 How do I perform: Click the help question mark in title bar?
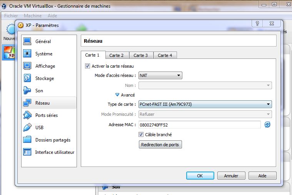(x=257, y=23)
